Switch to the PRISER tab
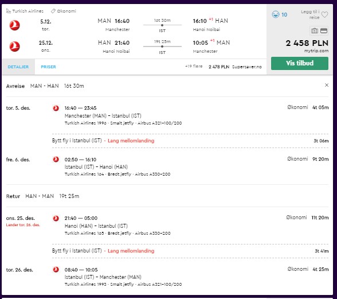The height and width of the screenshot is (299, 337). click(48, 67)
